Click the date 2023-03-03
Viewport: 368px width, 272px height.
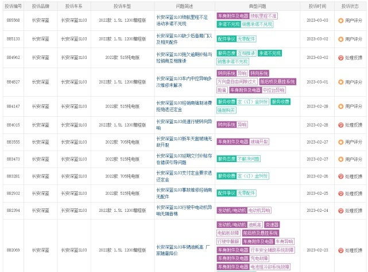click(x=317, y=20)
